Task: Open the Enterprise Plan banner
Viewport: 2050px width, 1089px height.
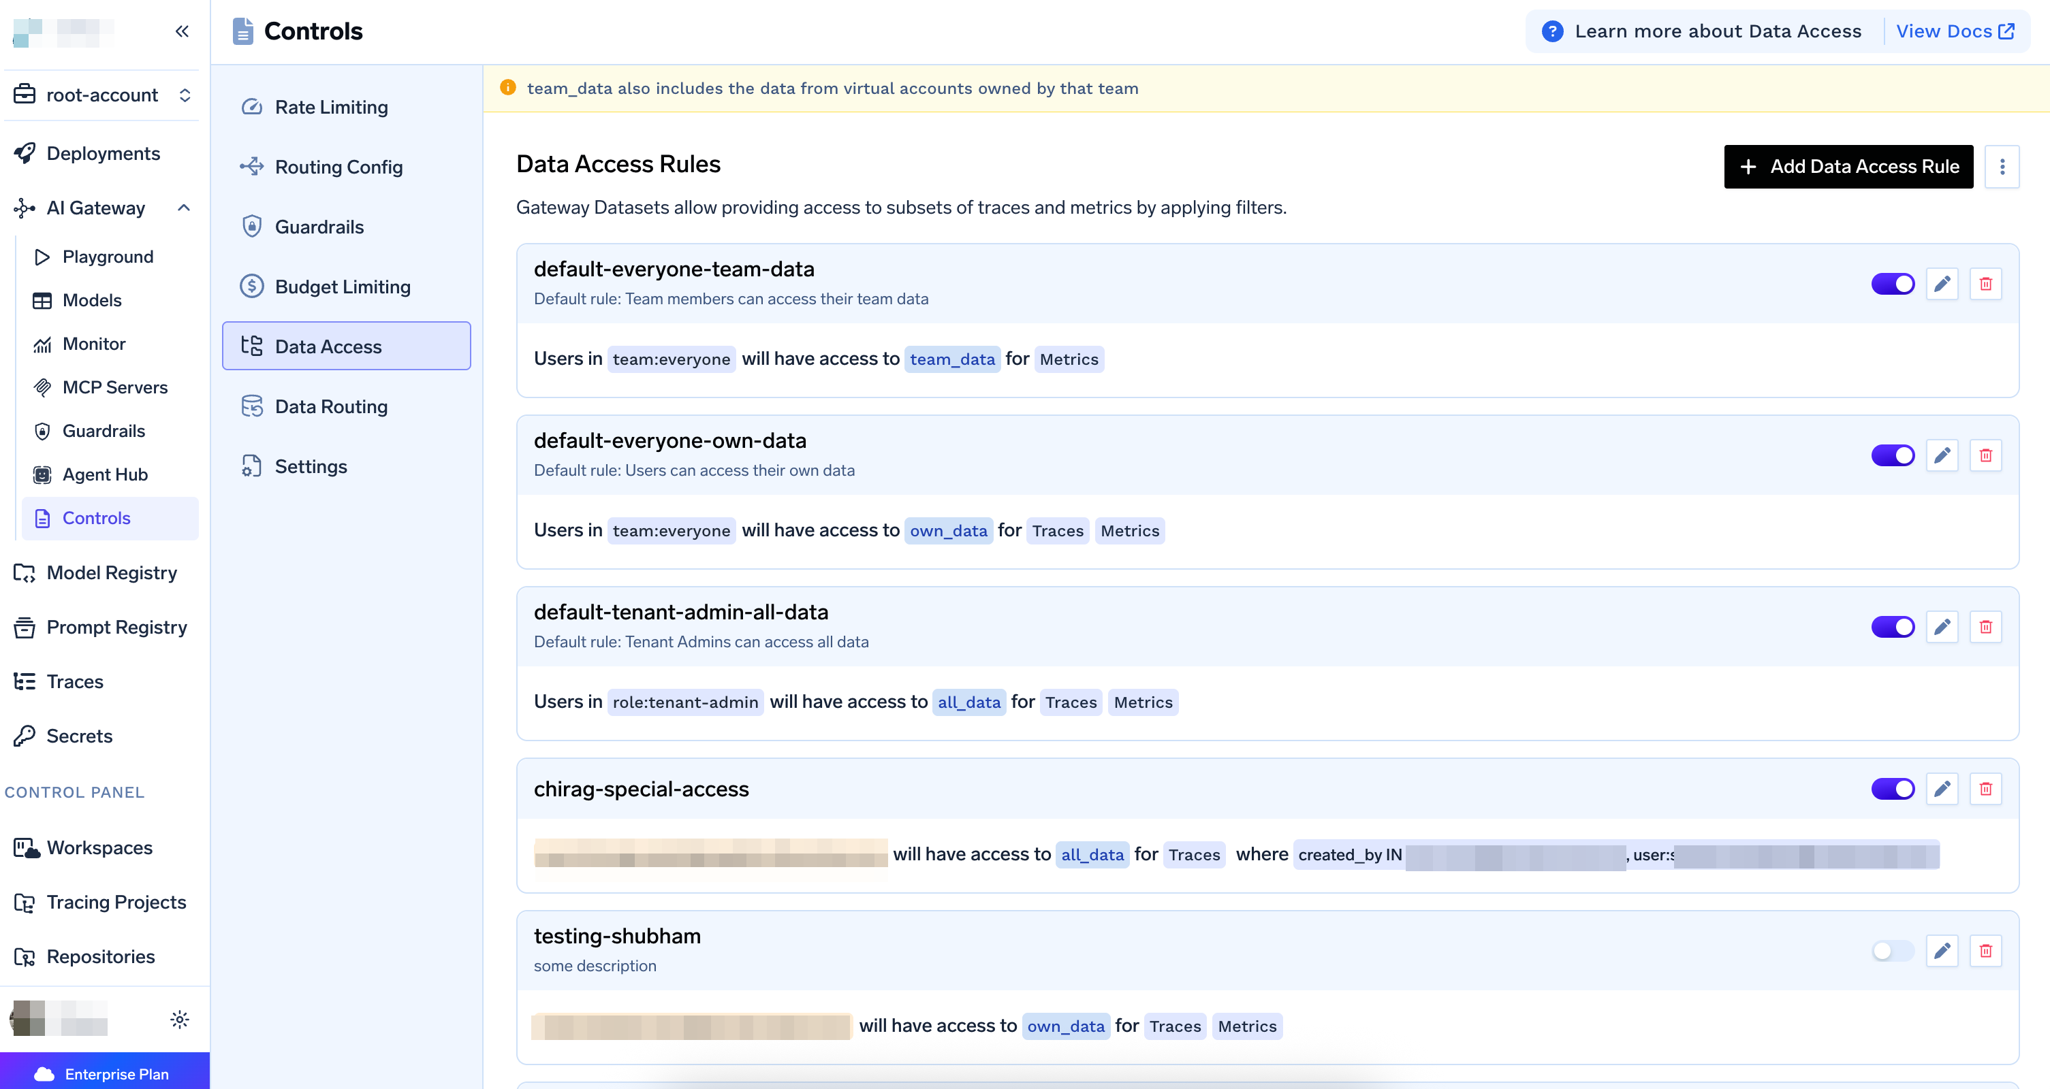Action: (104, 1073)
